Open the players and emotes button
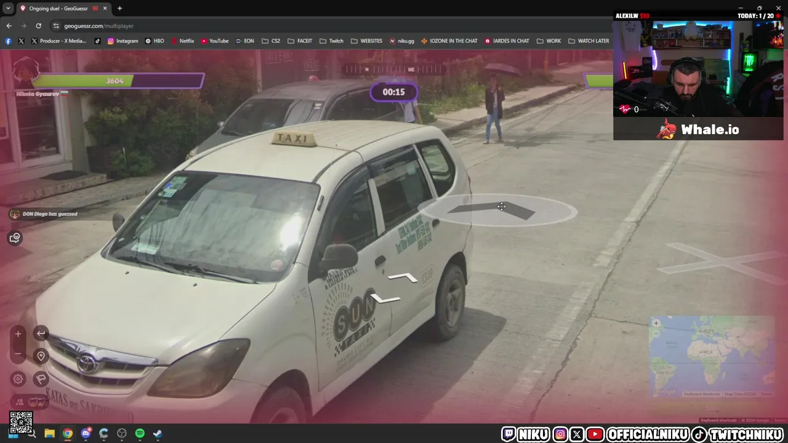Screen dimensions: 788x443 coord(28,402)
